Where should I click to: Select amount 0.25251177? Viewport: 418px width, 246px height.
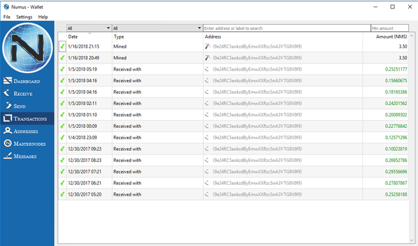point(396,69)
